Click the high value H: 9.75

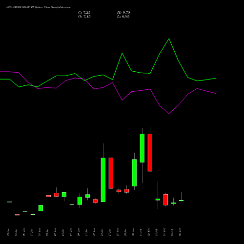123,13
